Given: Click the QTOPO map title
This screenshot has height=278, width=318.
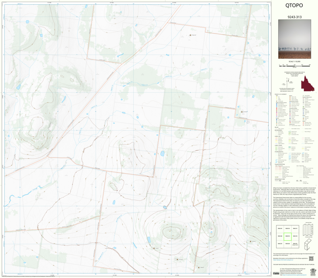Looking at the screenshot, I should pos(294,5).
